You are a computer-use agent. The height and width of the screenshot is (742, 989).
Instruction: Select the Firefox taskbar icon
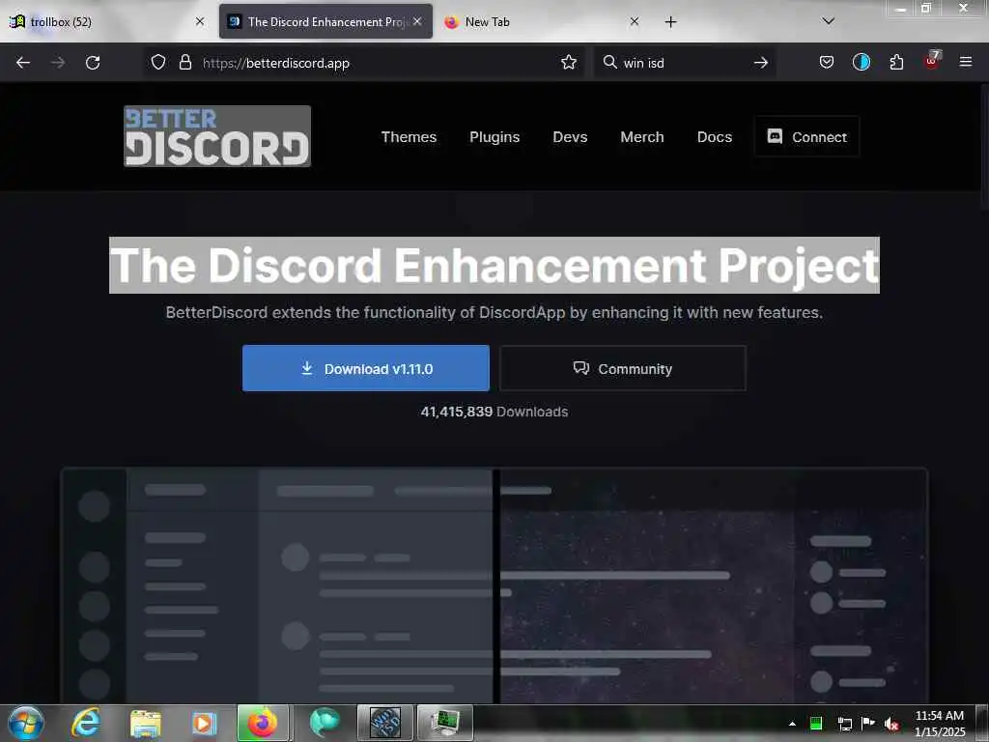[x=263, y=723]
